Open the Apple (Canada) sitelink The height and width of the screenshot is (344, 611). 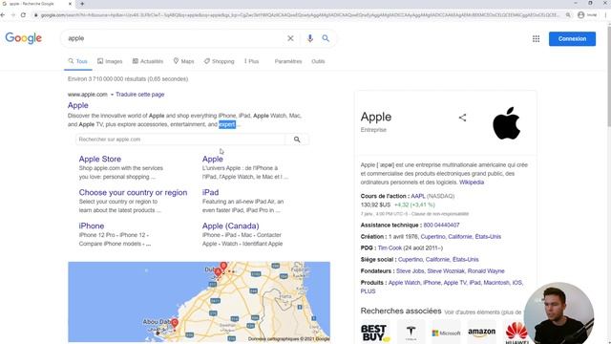coord(230,226)
